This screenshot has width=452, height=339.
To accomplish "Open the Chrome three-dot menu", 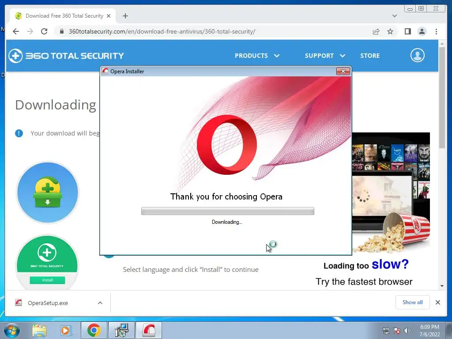I will point(436,31).
